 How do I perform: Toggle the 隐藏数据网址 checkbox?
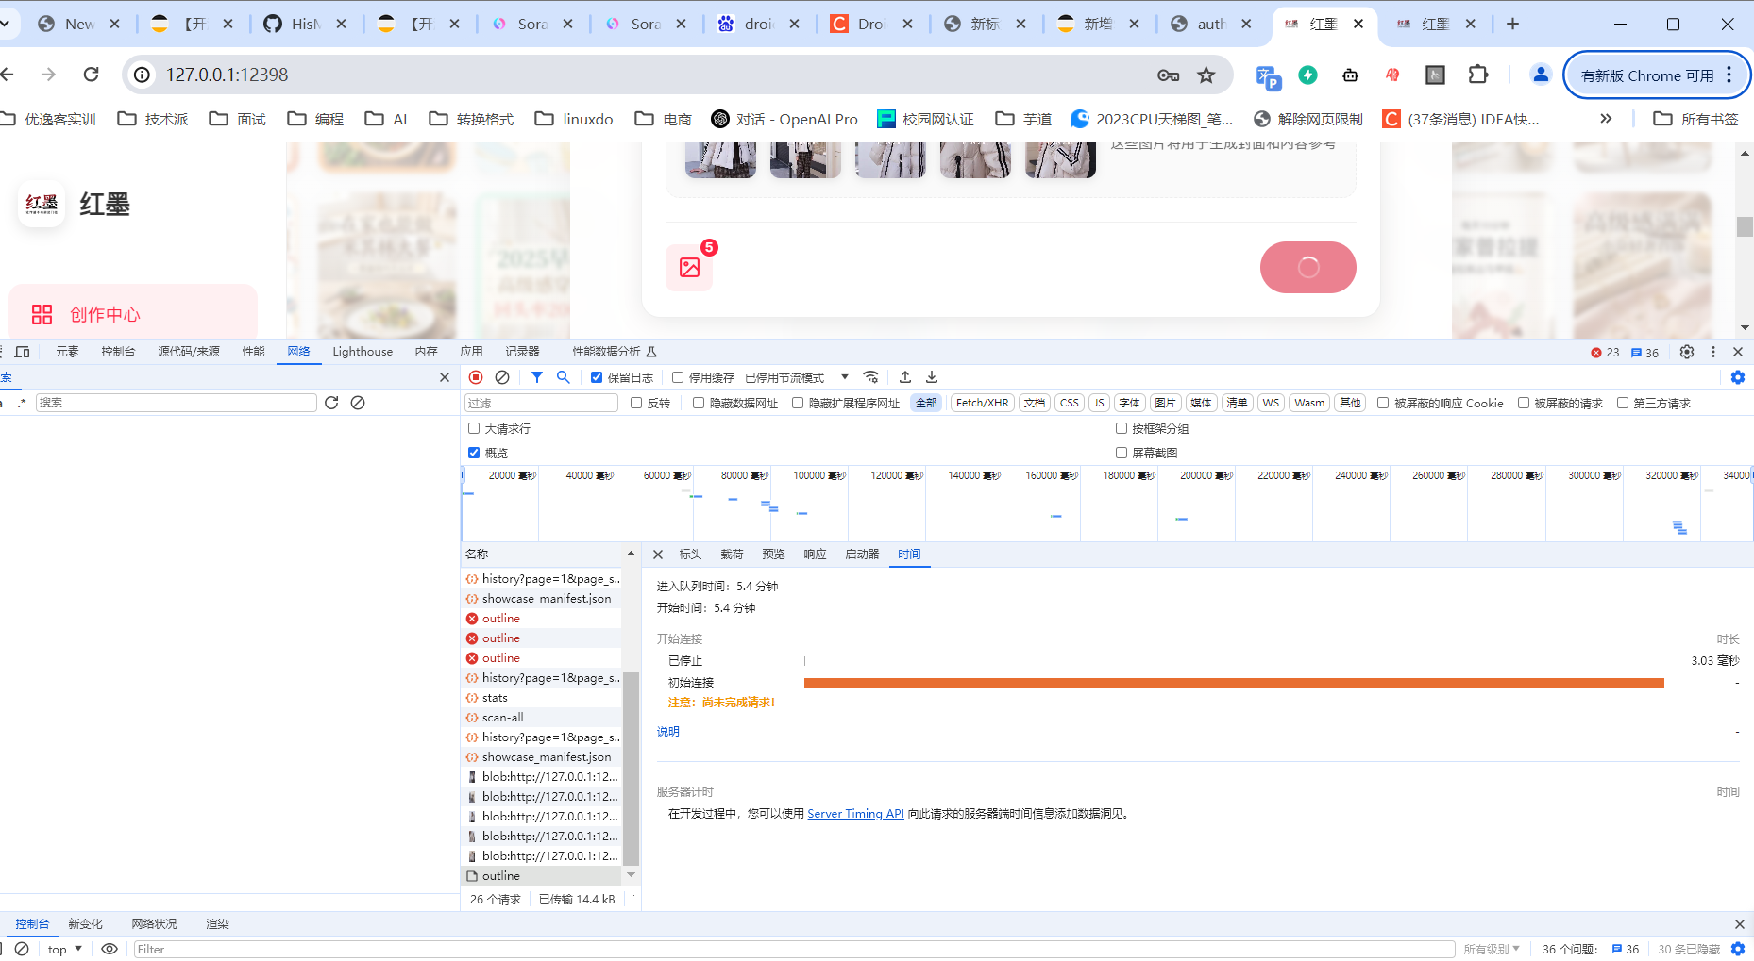tap(699, 403)
